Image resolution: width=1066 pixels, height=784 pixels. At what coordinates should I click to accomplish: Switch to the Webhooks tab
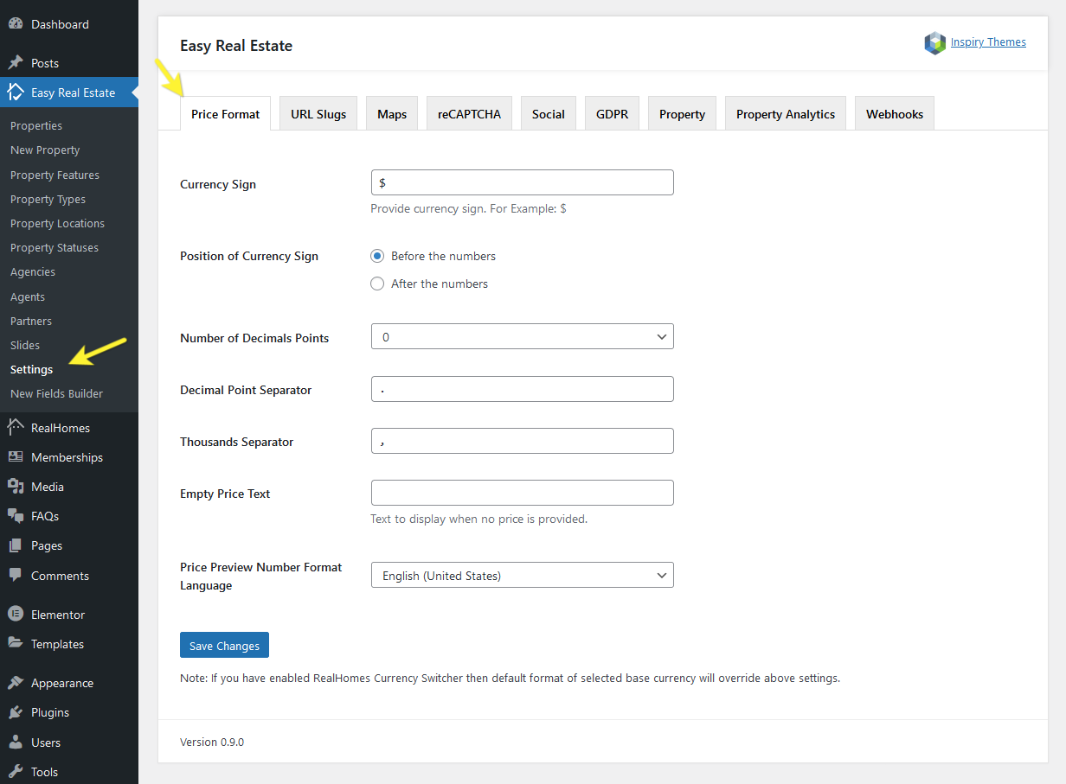(895, 113)
